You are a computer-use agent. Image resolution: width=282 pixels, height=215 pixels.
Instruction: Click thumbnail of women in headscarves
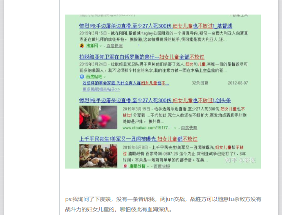(99, 156)
